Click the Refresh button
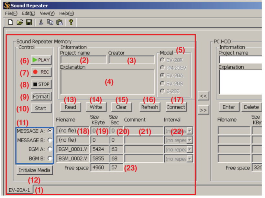The width and height of the screenshot is (265, 198). click(x=150, y=107)
